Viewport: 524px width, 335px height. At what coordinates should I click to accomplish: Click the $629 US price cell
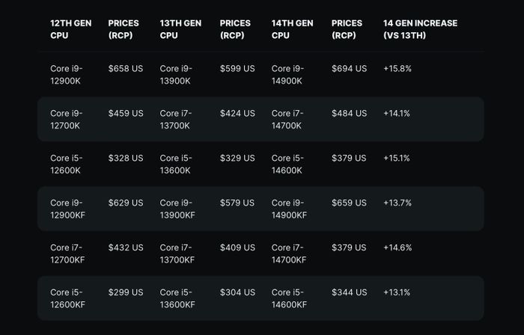(126, 203)
